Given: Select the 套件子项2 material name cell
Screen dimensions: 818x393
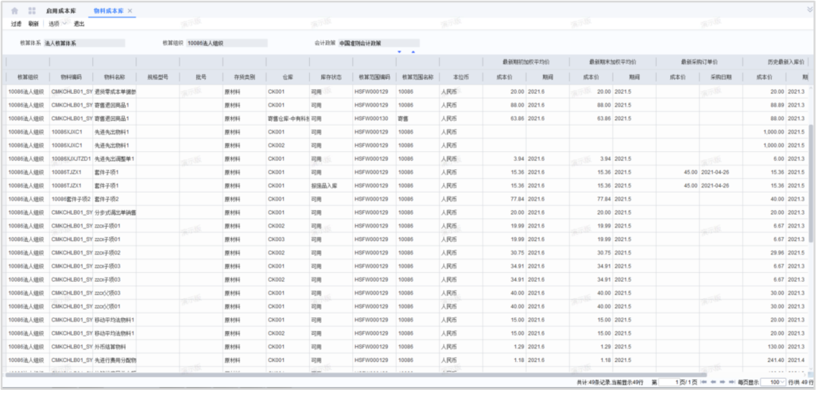Looking at the screenshot, I should [114, 200].
